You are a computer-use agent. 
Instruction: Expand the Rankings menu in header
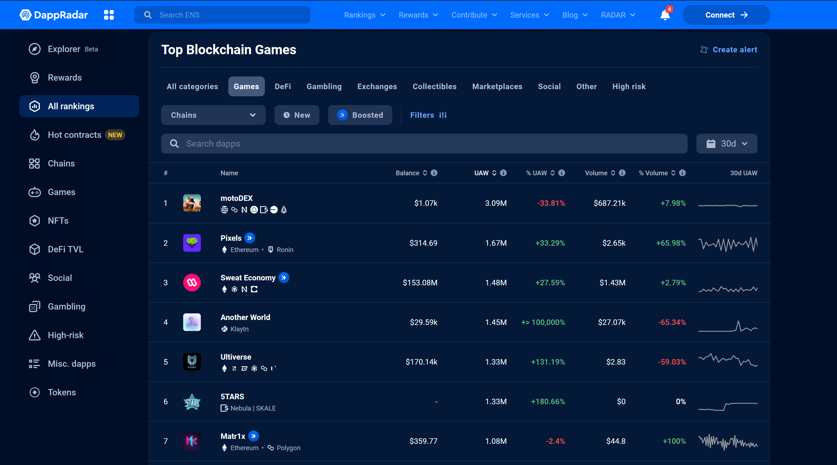[364, 15]
